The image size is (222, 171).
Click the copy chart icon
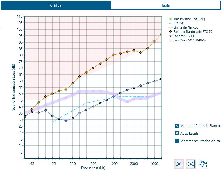coord(203,164)
